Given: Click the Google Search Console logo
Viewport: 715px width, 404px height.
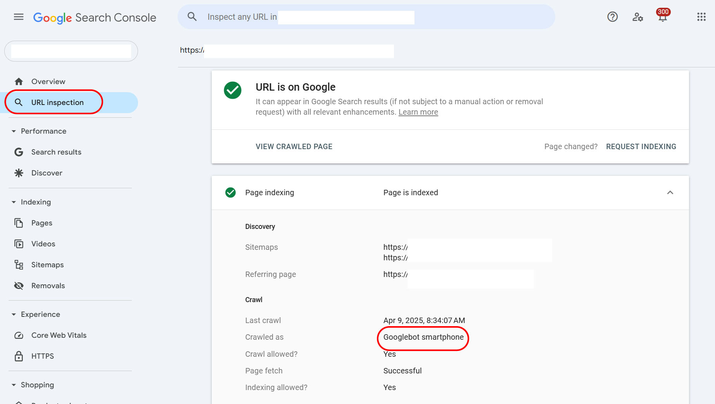Looking at the screenshot, I should click(x=95, y=18).
